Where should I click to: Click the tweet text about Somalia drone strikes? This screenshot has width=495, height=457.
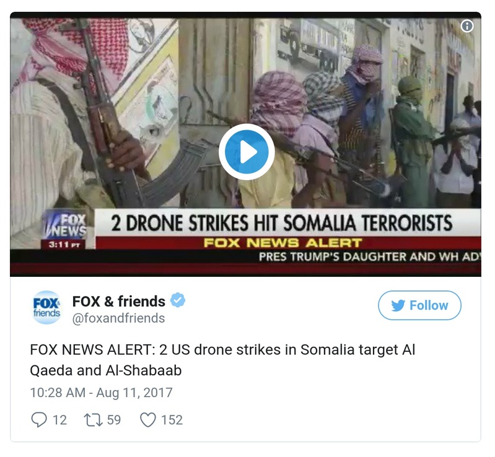[222, 360]
